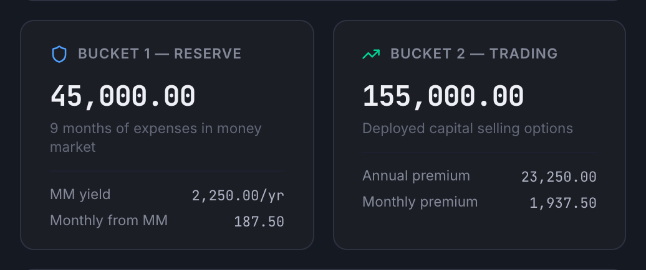Screen dimensions: 646x270
Task: Click the Monthly from MM label
Action: [108, 221]
